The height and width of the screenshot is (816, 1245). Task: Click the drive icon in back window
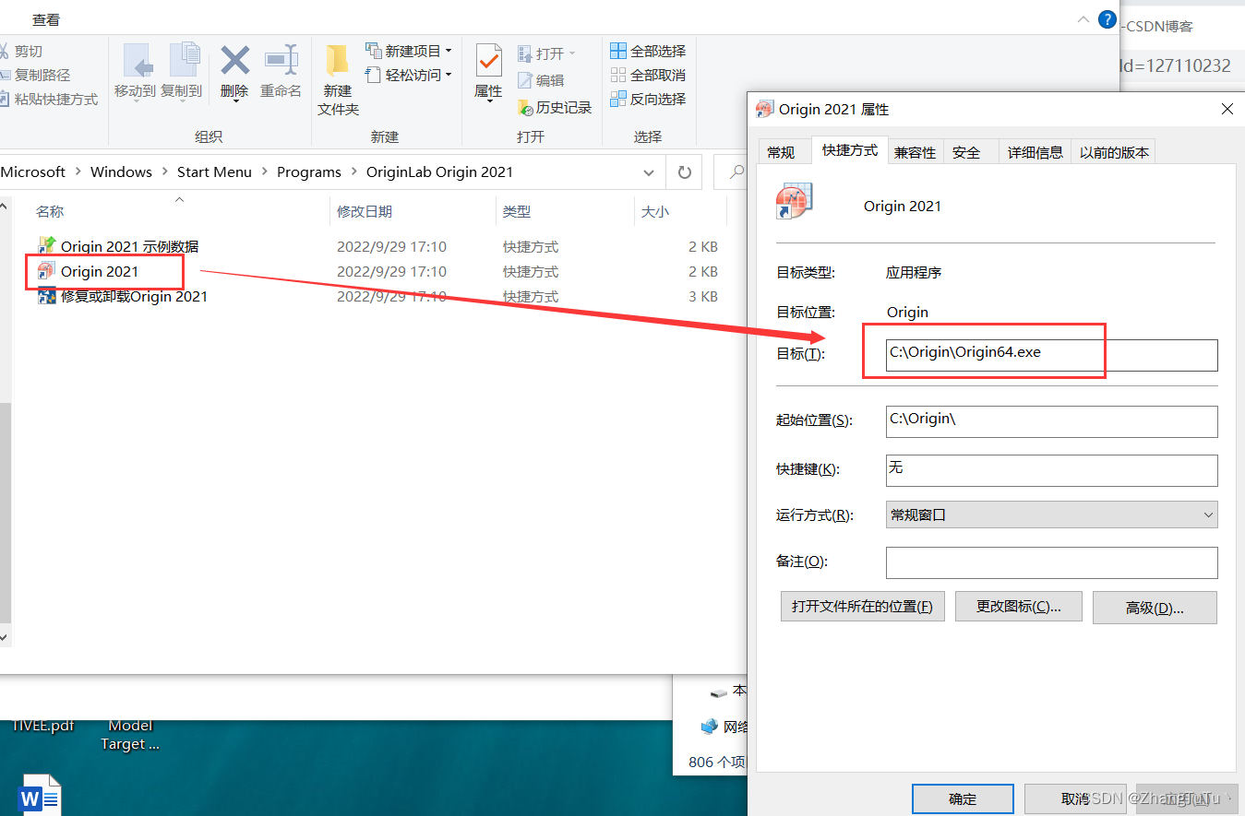[x=718, y=692]
